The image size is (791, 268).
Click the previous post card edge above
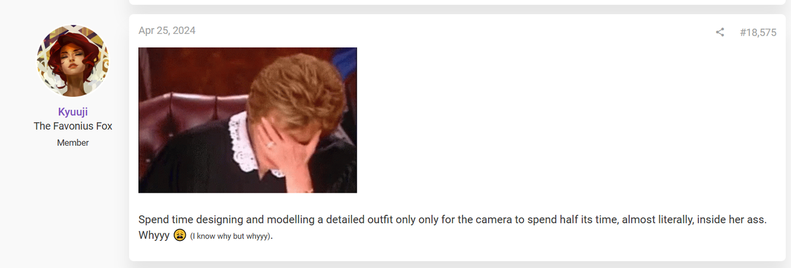pyautogui.click(x=457, y=2)
